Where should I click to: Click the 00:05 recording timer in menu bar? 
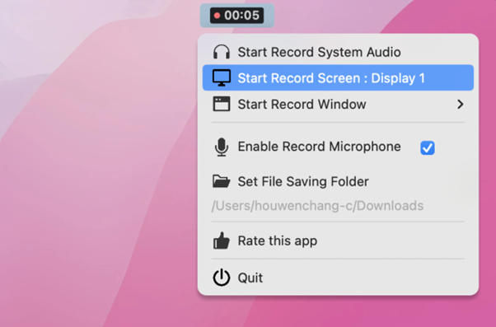[237, 16]
